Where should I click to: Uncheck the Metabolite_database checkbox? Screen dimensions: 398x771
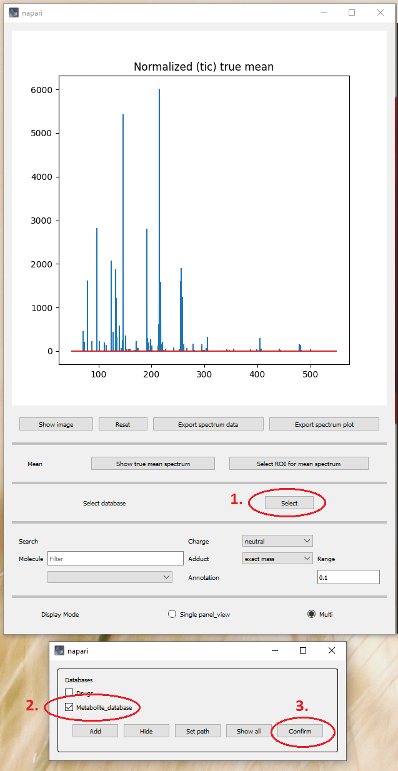pos(69,707)
